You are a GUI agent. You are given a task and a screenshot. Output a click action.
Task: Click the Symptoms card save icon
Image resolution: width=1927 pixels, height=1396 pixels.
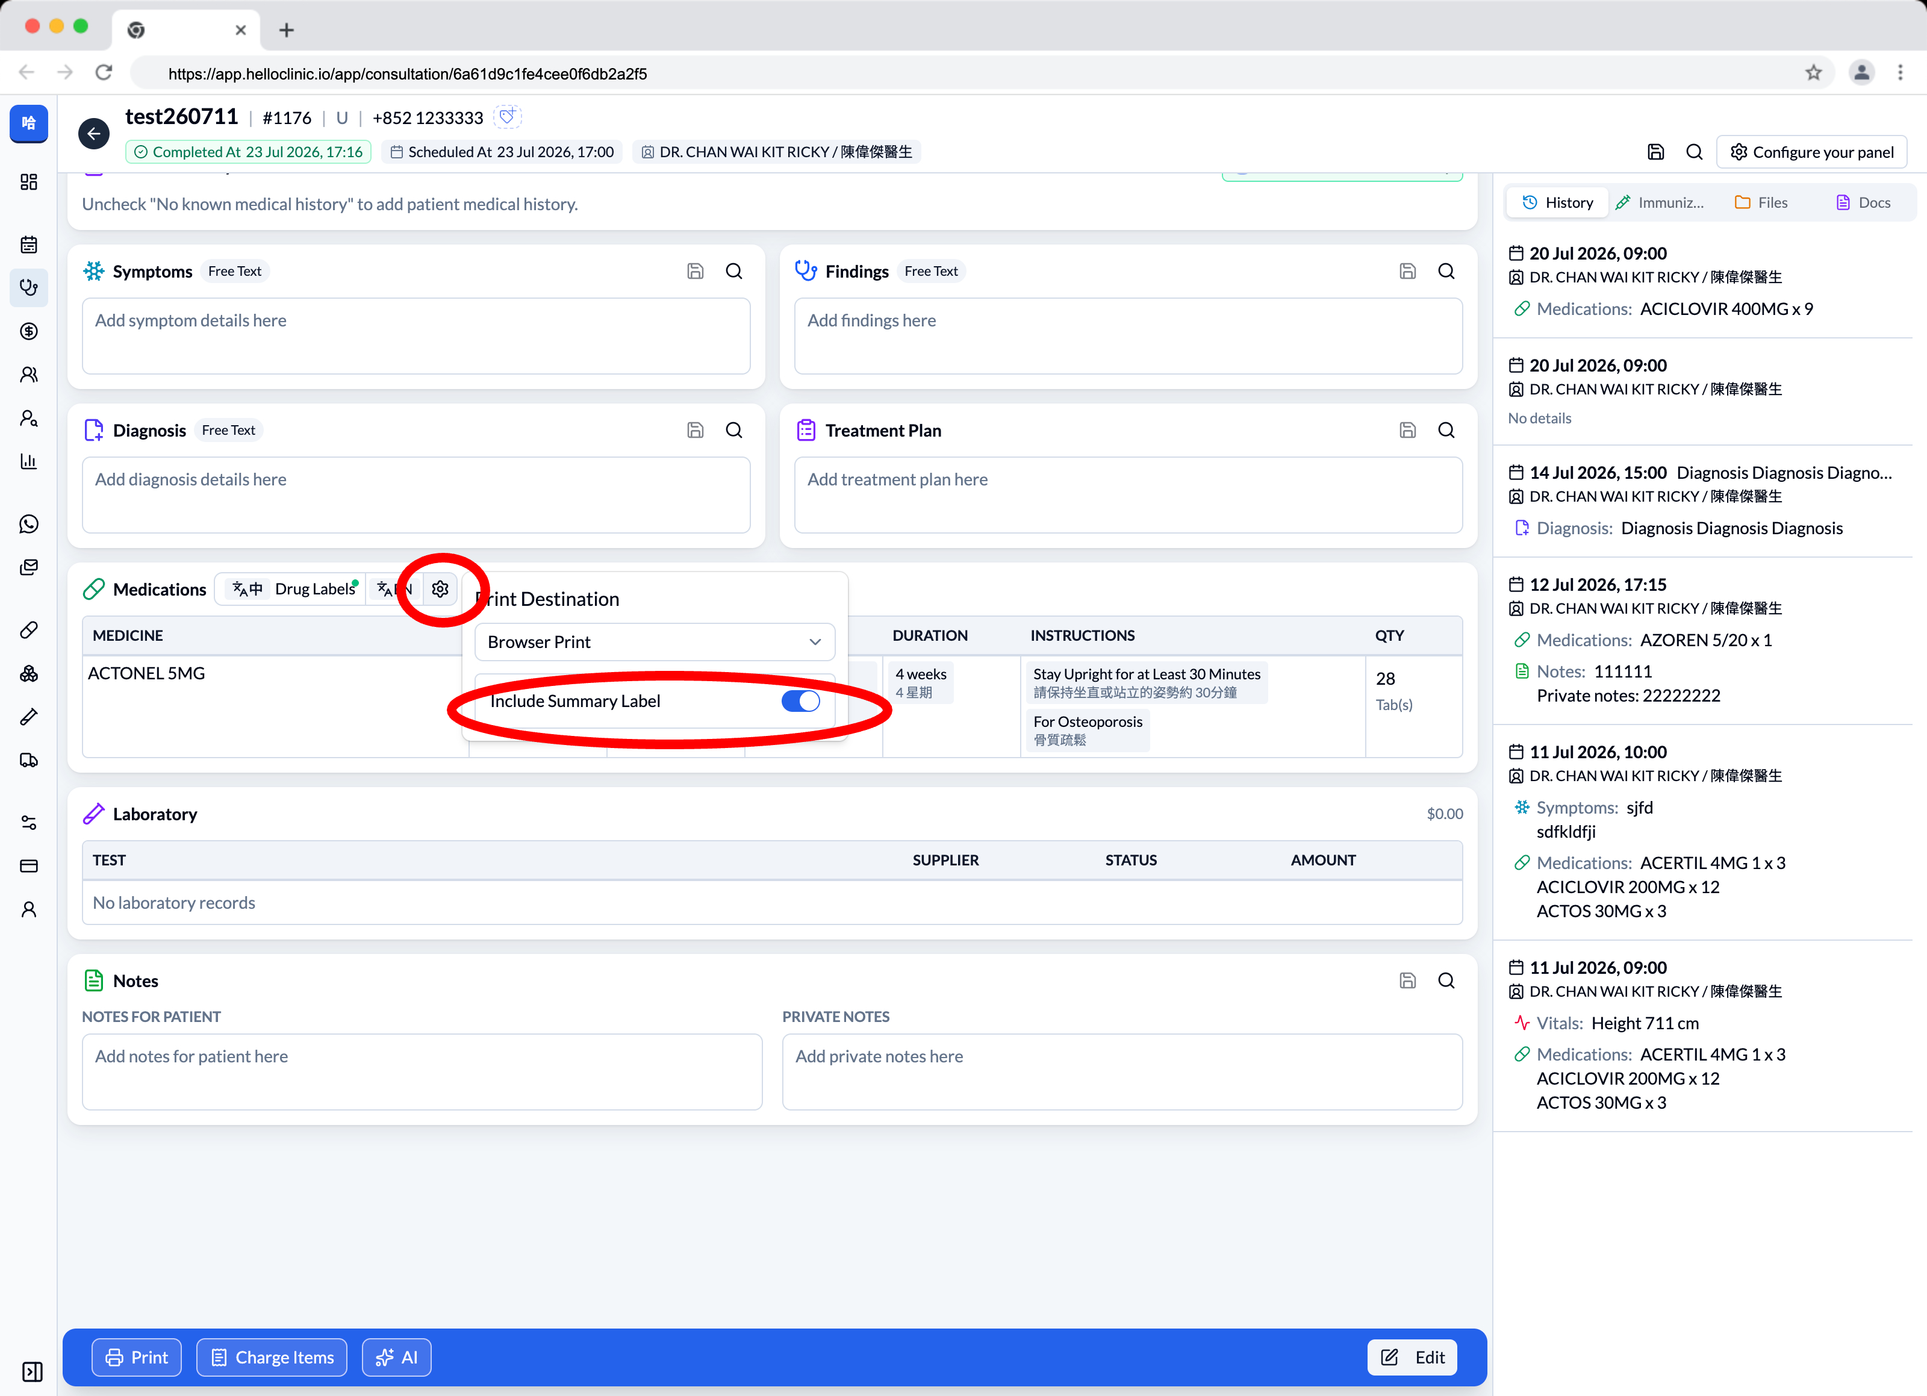(x=695, y=271)
